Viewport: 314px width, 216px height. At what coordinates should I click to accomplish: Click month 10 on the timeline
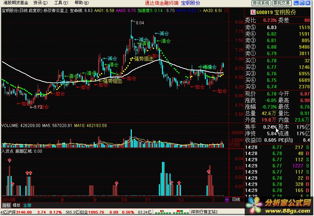tap(124, 200)
